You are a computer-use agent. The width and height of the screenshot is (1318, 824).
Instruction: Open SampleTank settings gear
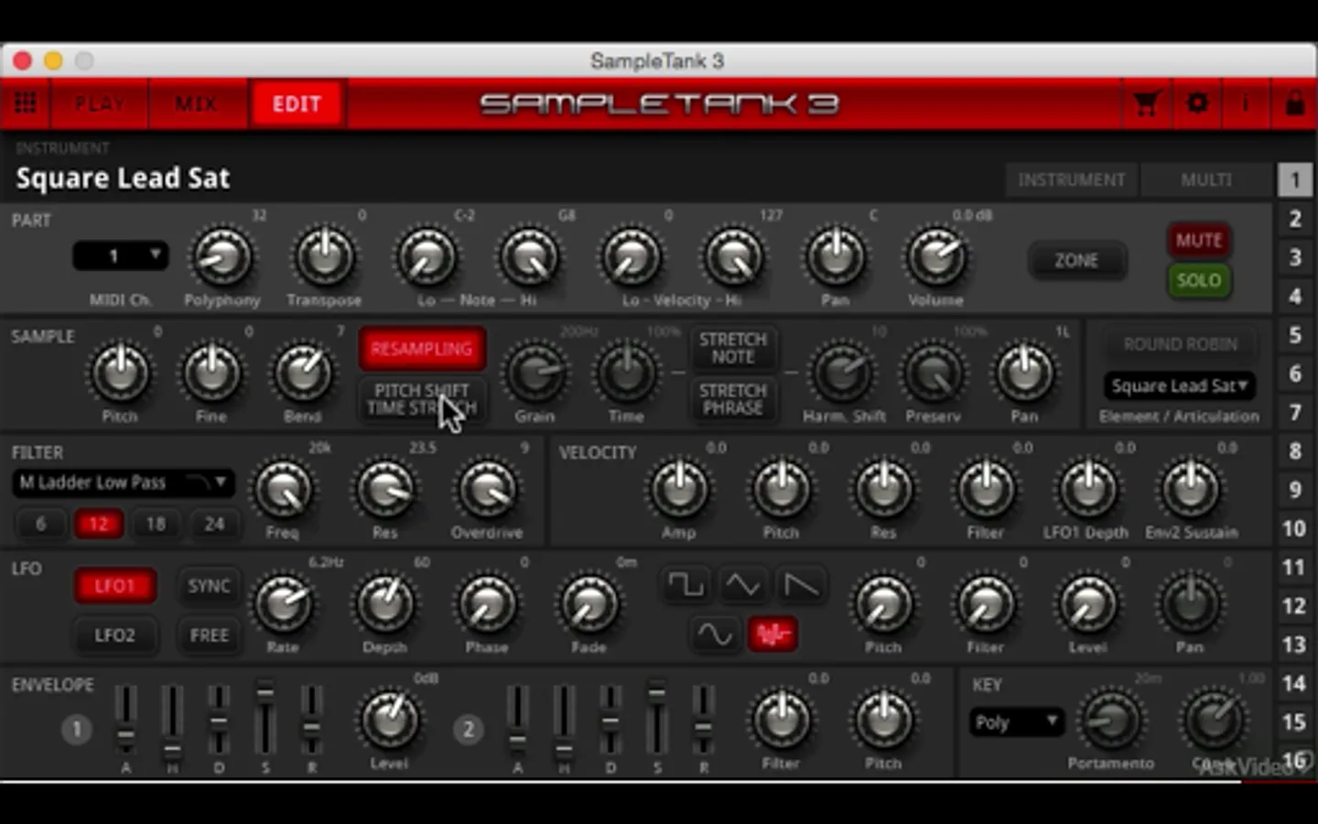(x=1196, y=103)
